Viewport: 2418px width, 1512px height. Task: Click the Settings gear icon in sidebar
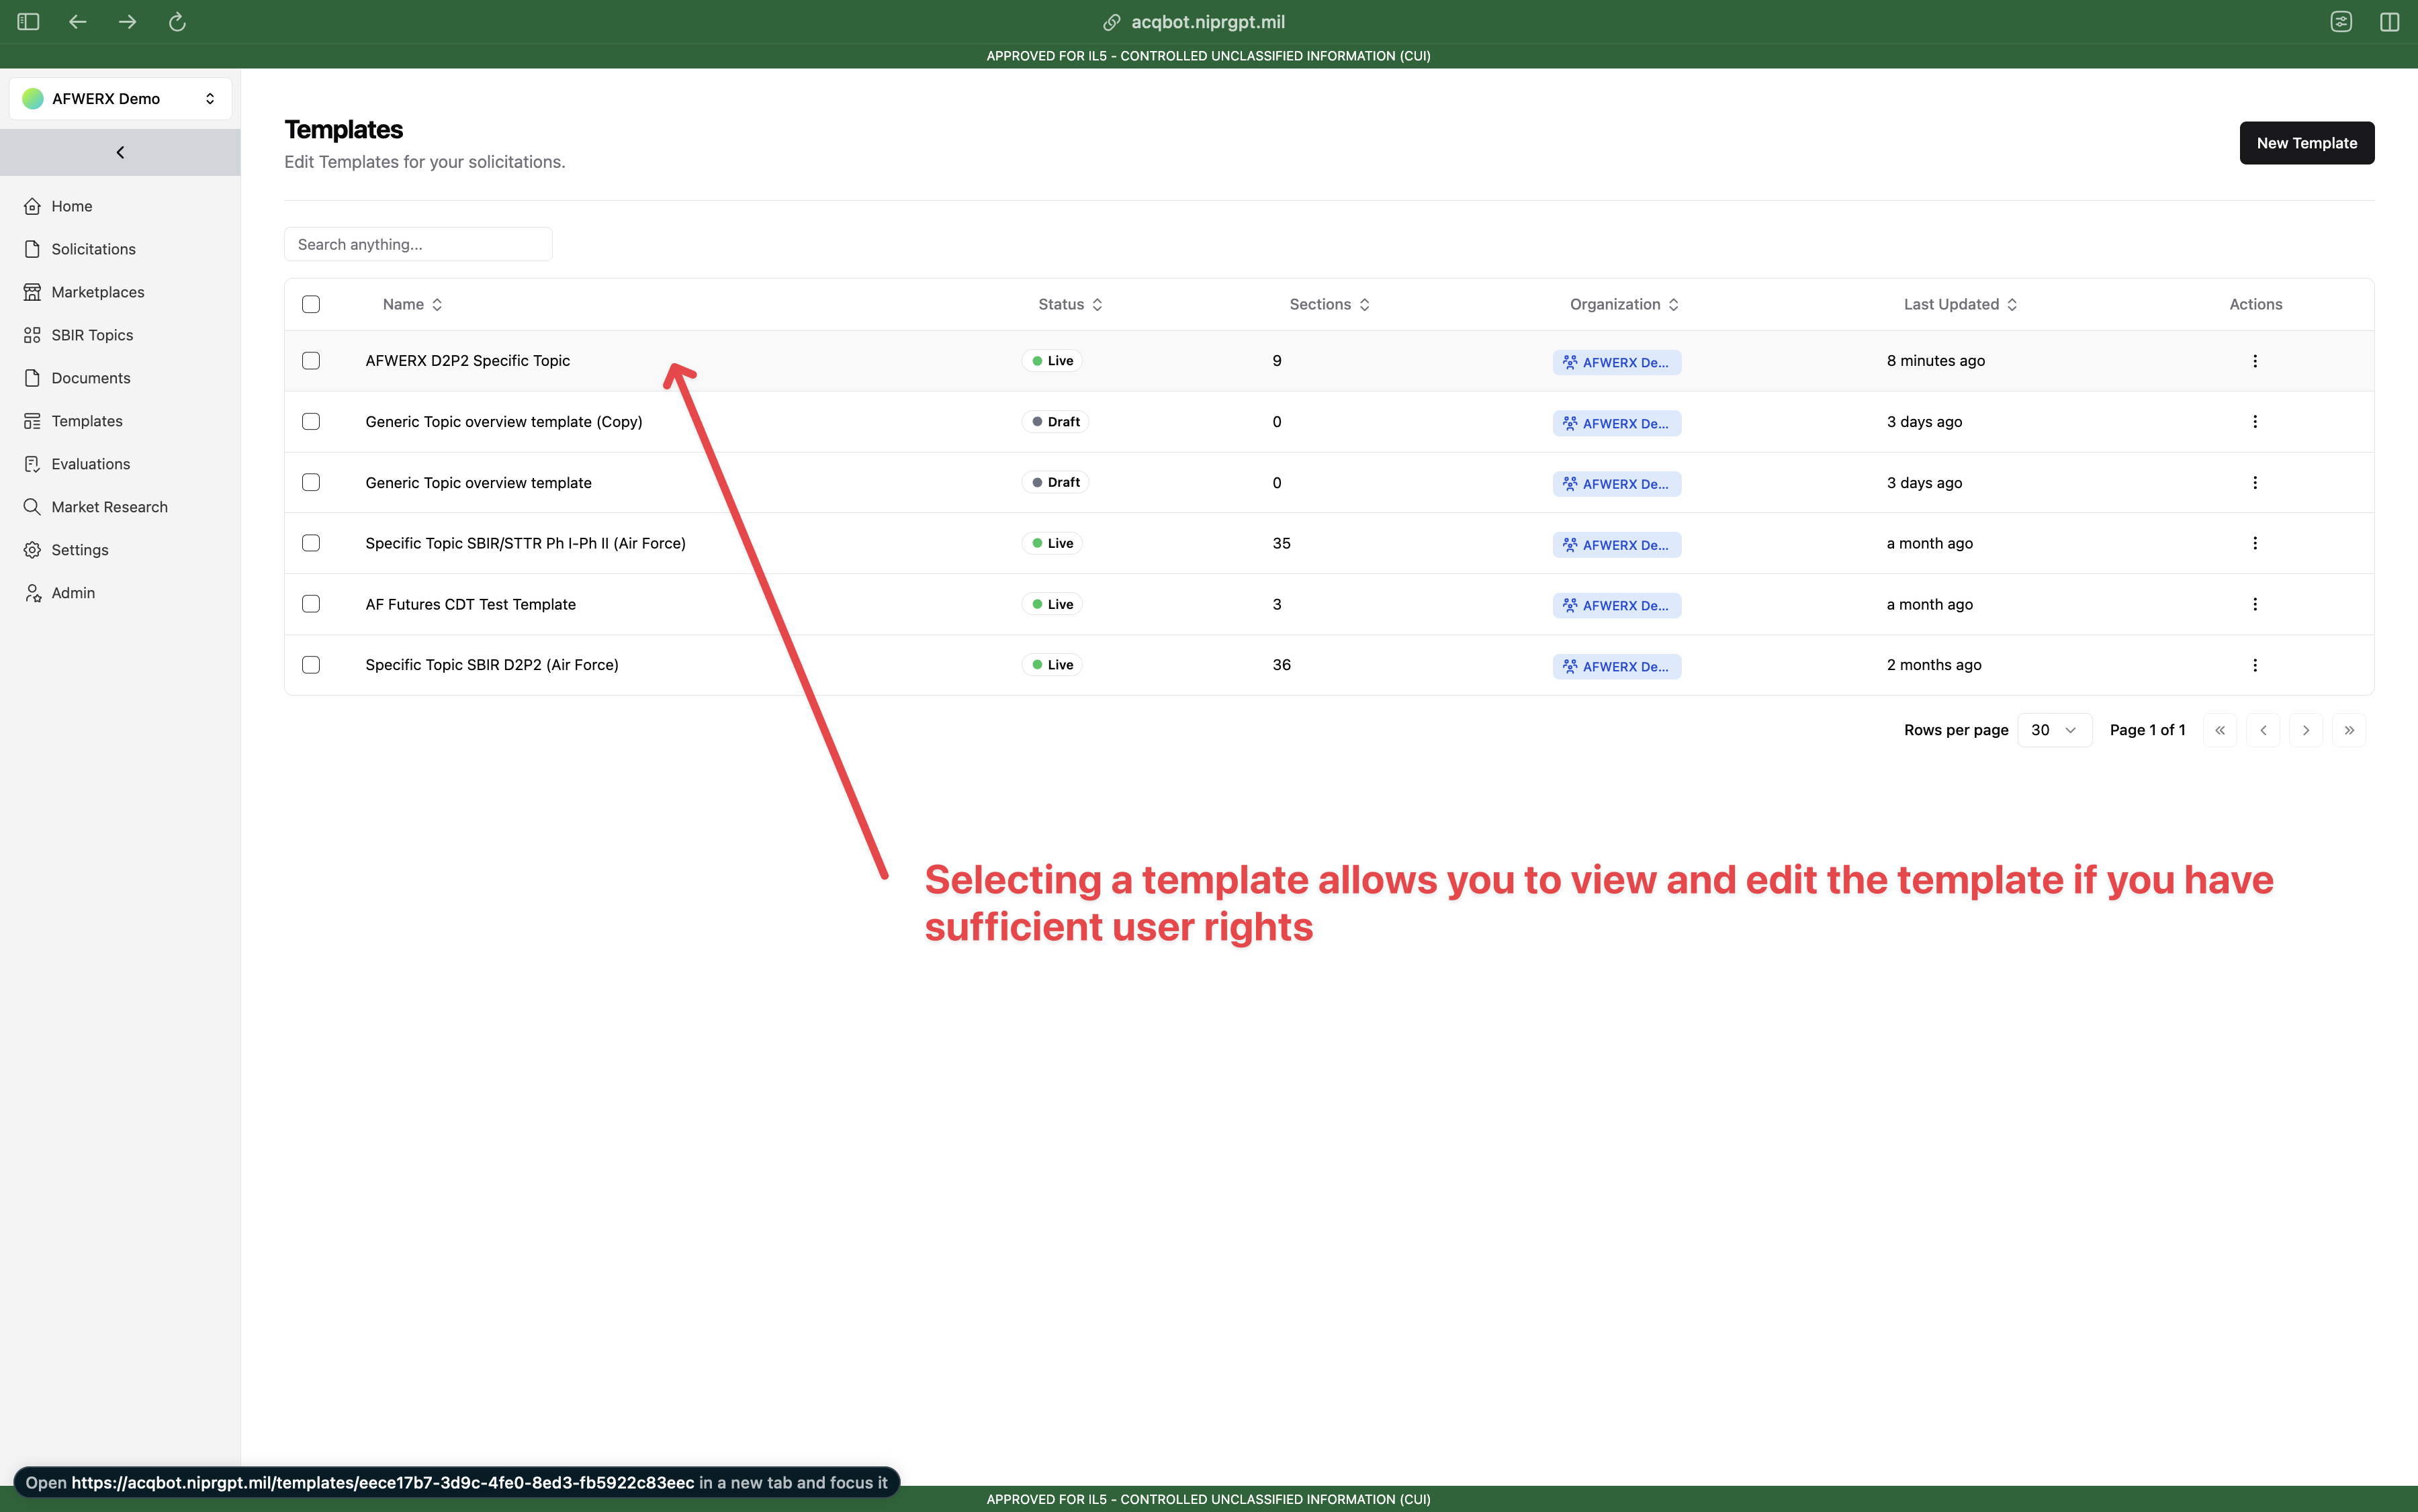click(32, 550)
